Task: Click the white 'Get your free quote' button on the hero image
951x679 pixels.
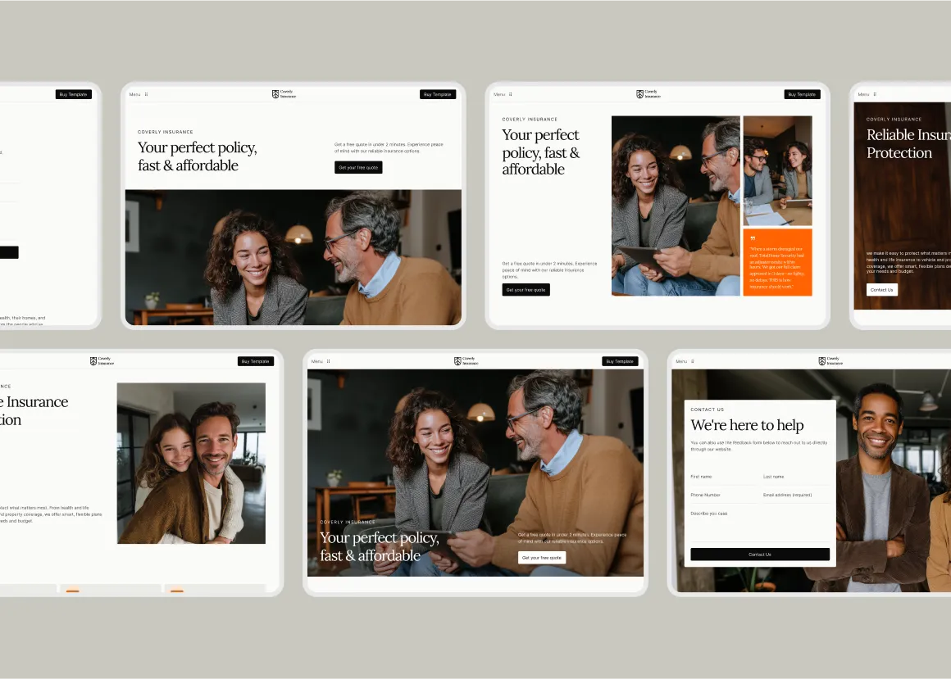Action: tap(542, 558)
